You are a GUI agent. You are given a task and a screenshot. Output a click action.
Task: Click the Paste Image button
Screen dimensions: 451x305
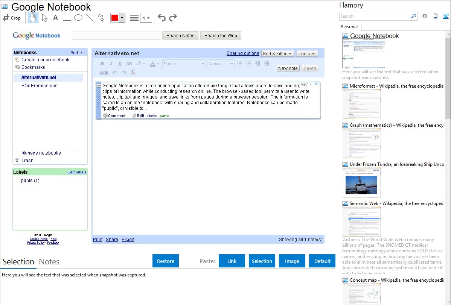(x=292, y=261)
